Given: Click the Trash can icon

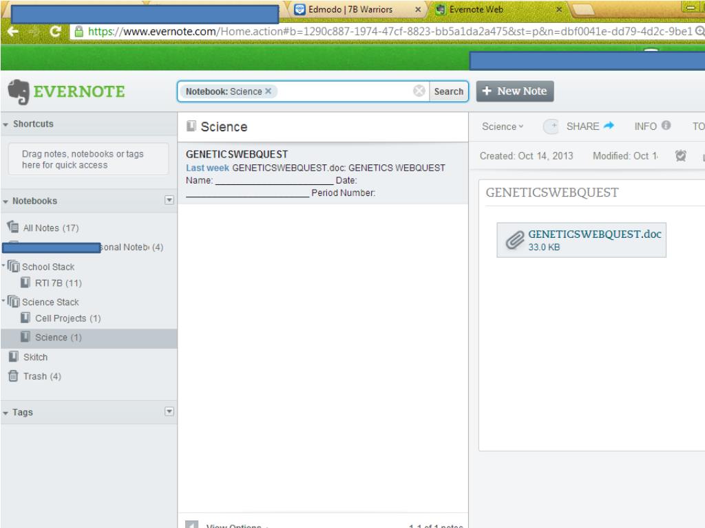Looking at the screenshot, I should (x=14, y=375).
